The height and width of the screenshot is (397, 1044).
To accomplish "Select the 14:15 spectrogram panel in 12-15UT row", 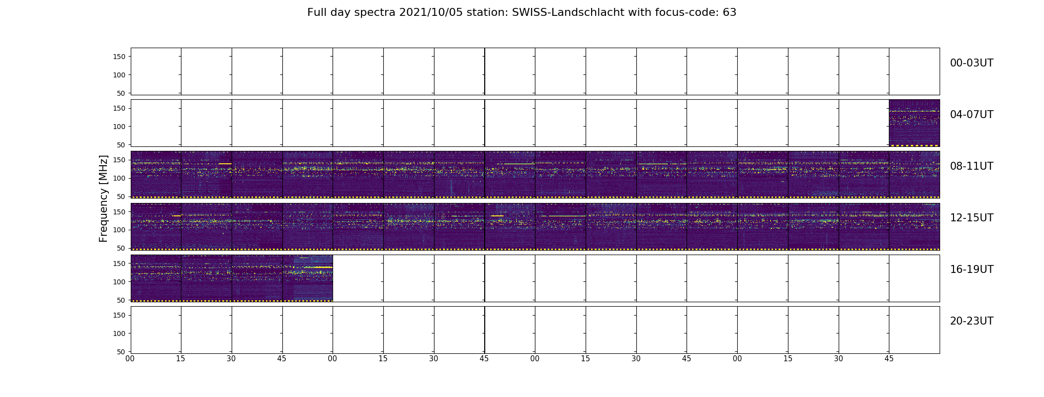I will pos(611,226).
